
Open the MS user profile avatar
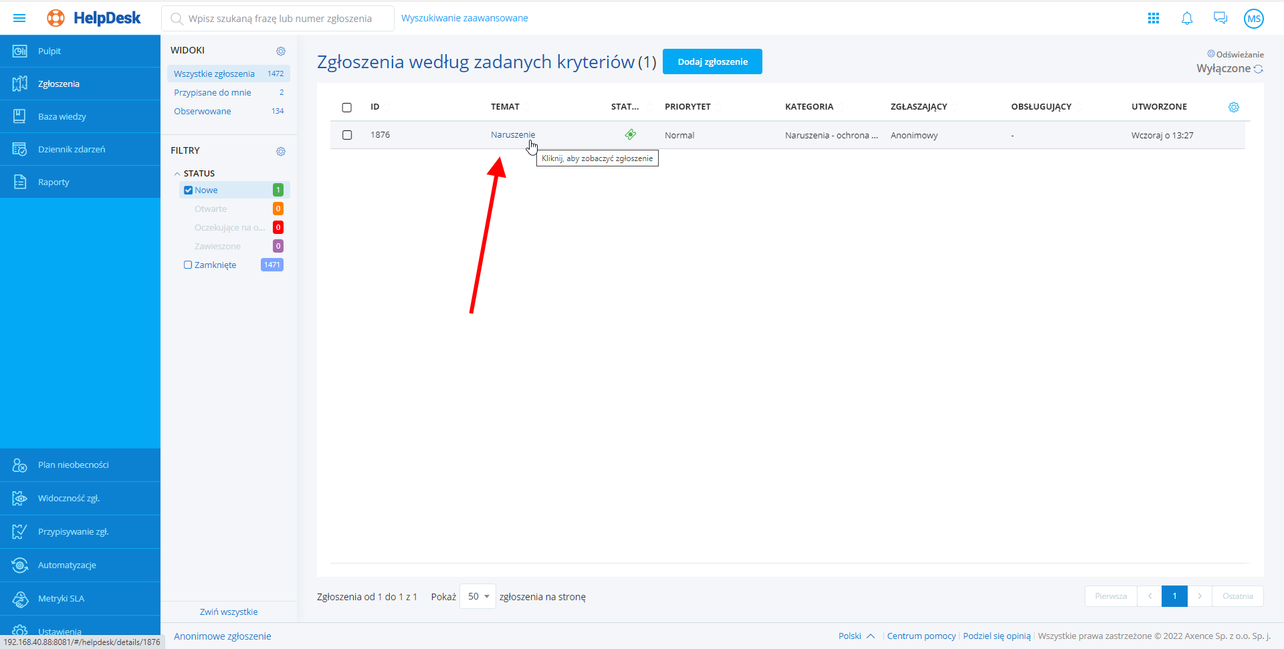tap(1253, 19)
